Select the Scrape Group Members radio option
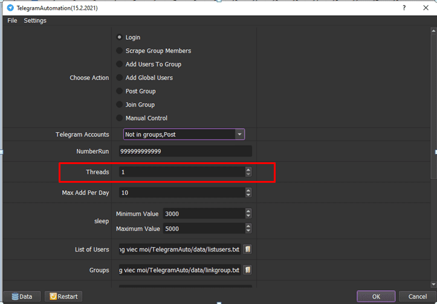The image size is (437, 304). 119,51
